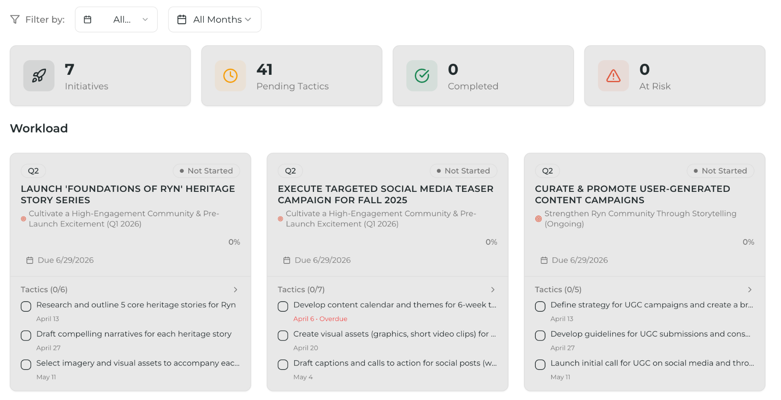Click calendar icon beside Due date in Heritage card
Screen dimensions: 781x400
tap(30, 260)
